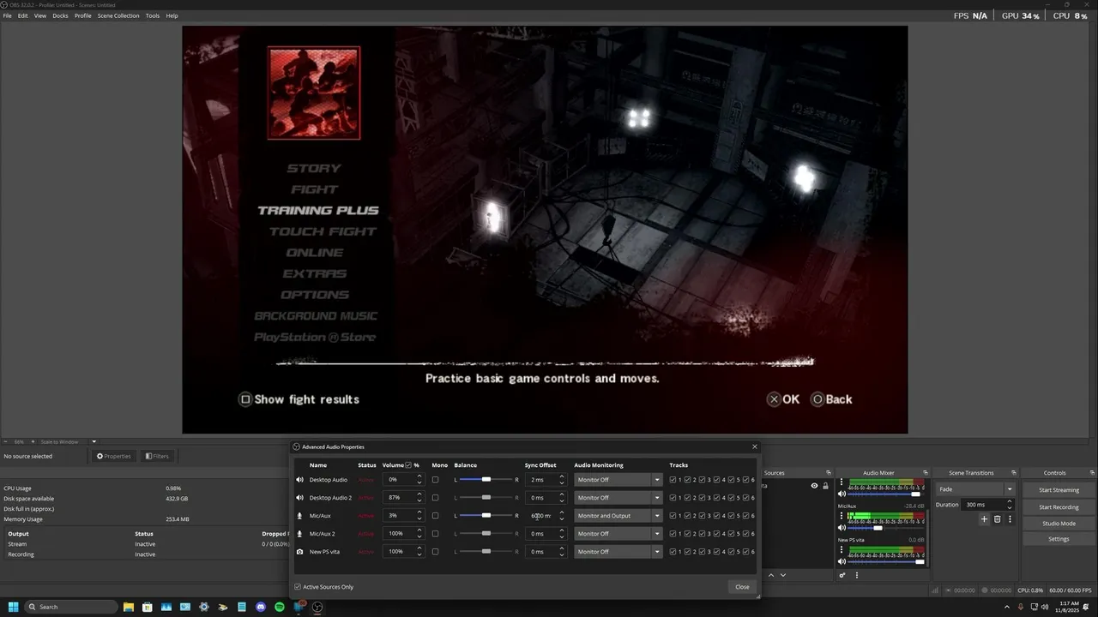The image size is (1098, 617).
Task: Lock the source in Sources dock
Action: [826, 486]
